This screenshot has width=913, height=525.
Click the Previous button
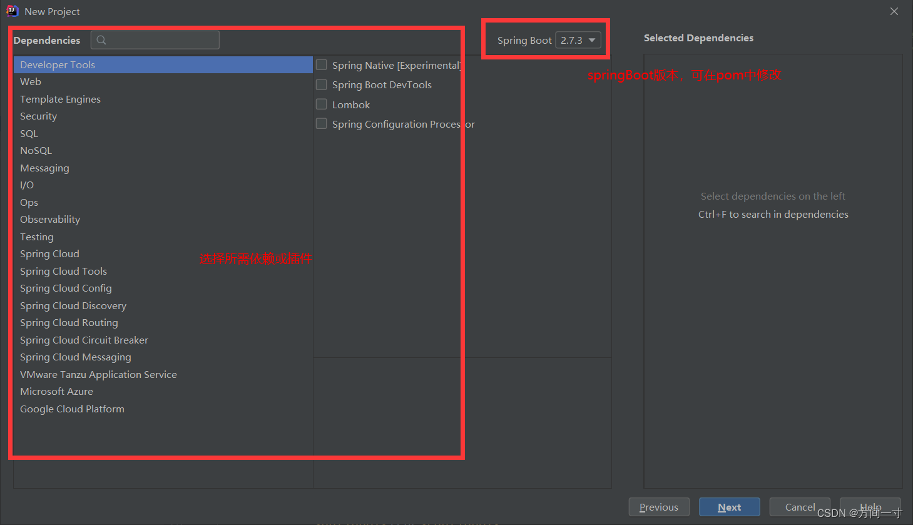click(x=659, y=507)
